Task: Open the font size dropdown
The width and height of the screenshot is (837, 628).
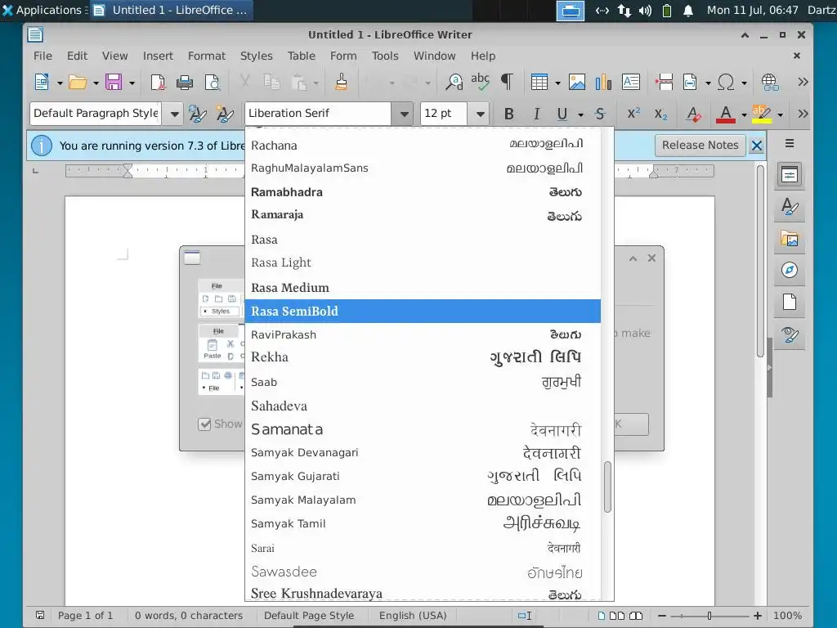Action: pos(480,114)
